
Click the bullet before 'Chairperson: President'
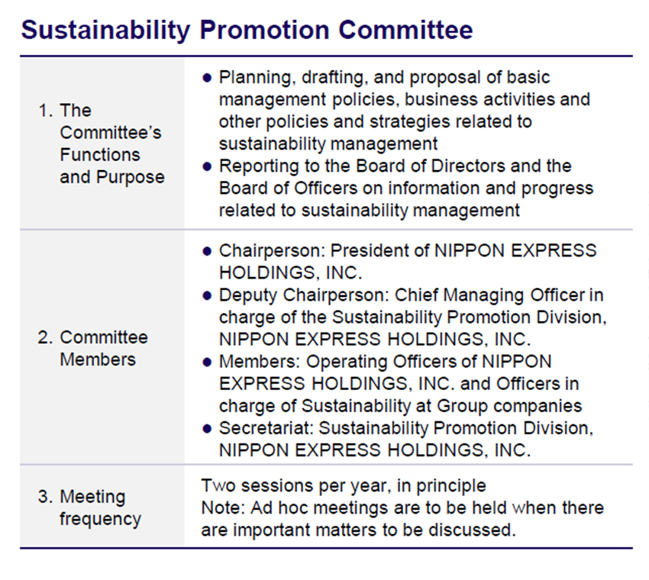click(x=208, y=251)
